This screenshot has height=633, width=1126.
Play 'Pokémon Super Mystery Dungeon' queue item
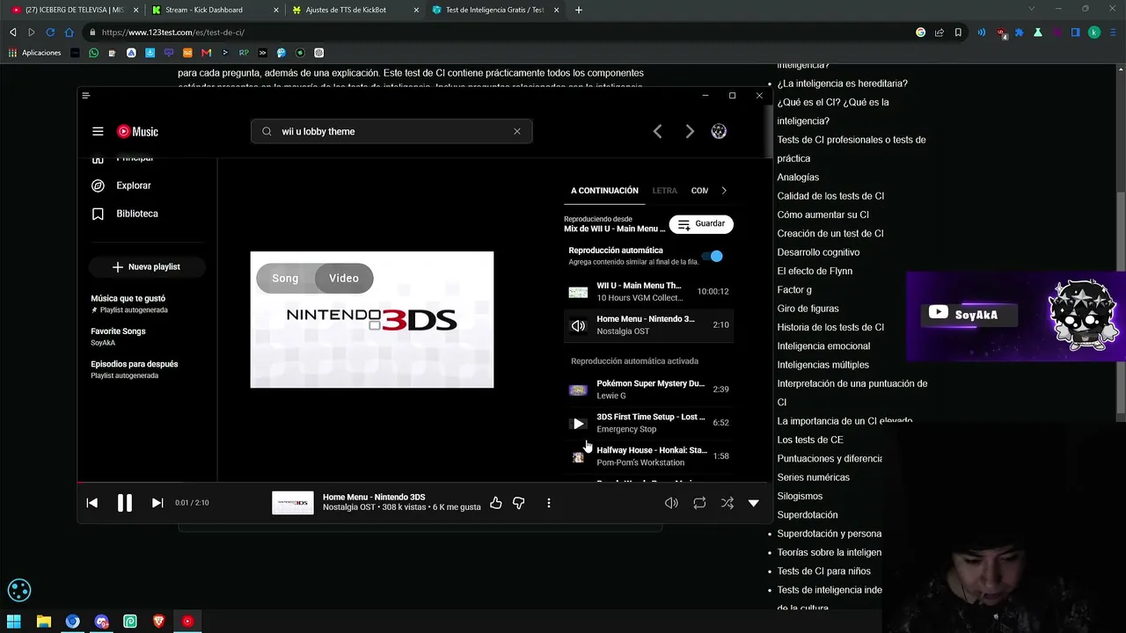point(648,389)
